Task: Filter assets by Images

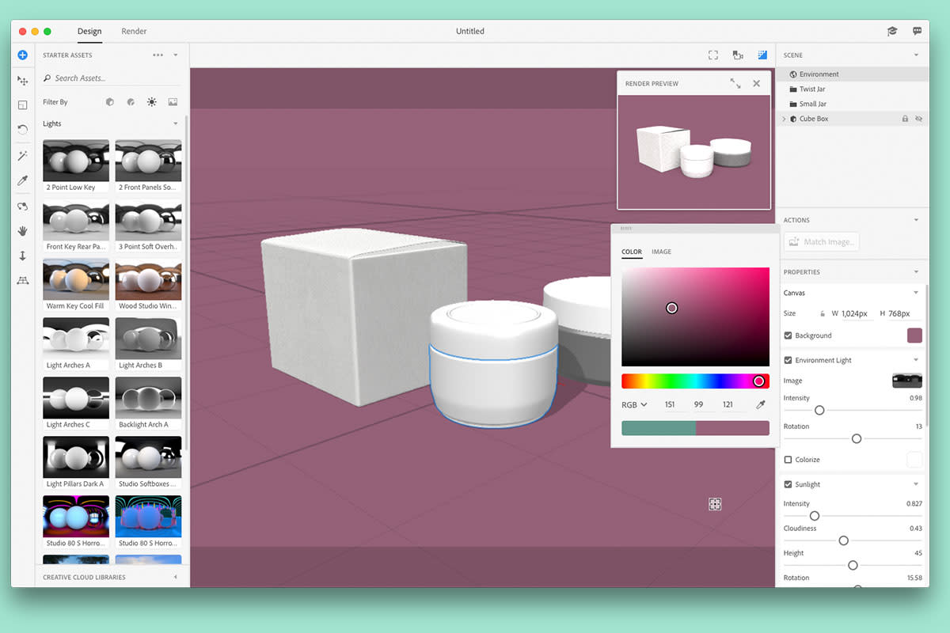Action: 173,102
